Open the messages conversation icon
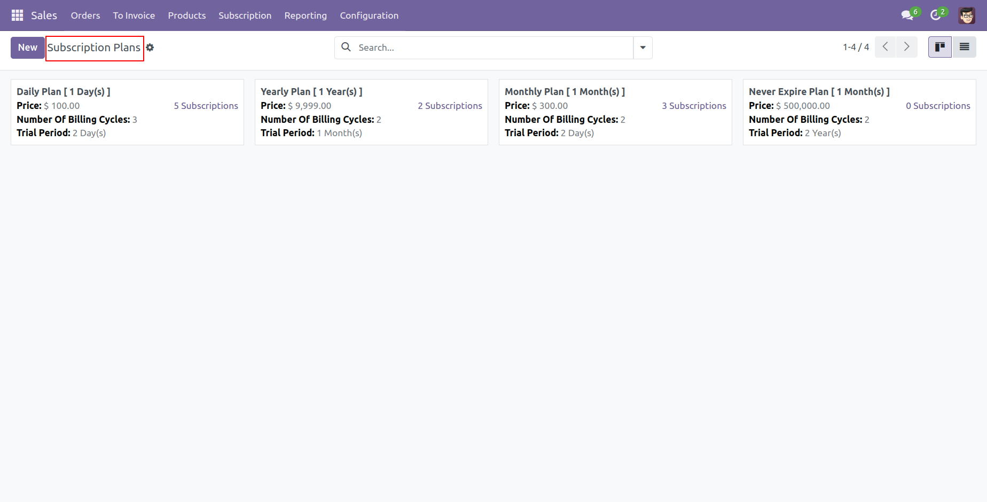Screen dimensions: 987x502 [x=907, y=15]
